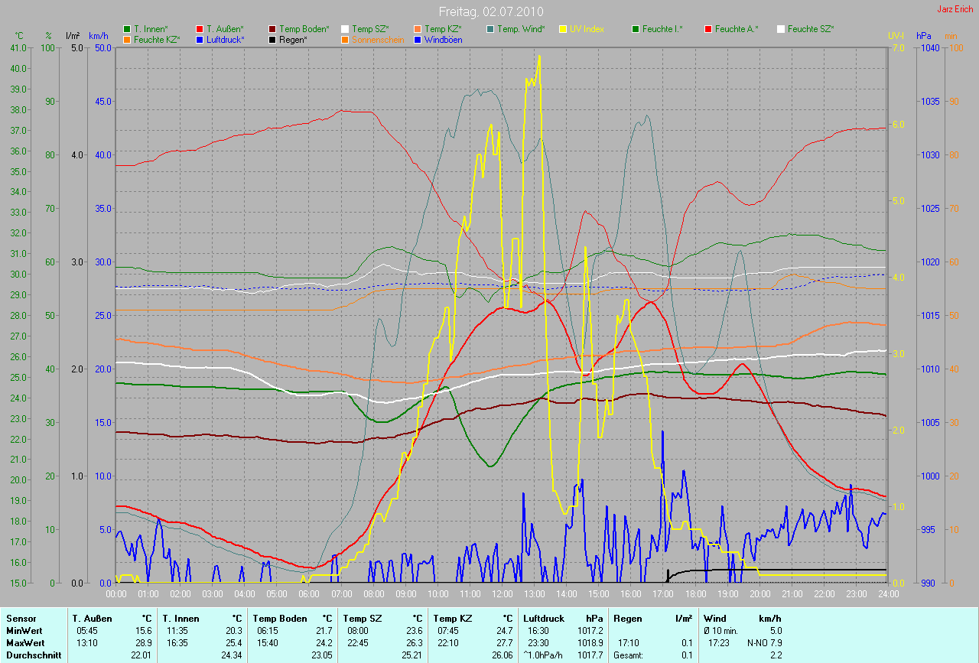Click the Temp Boden column header in table
This screenshot has height=663, width=979.
click(x=280, y=618)
